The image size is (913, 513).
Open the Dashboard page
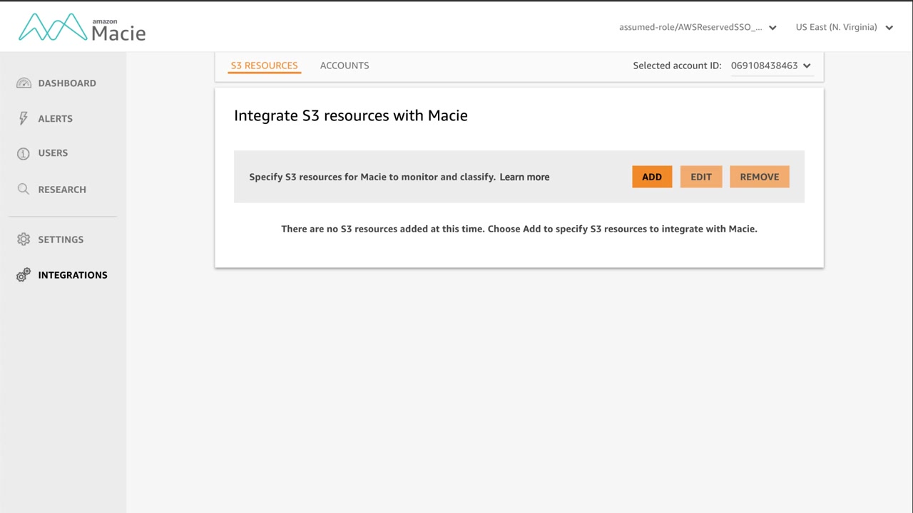pyautogui.click(x=67, y=83)
